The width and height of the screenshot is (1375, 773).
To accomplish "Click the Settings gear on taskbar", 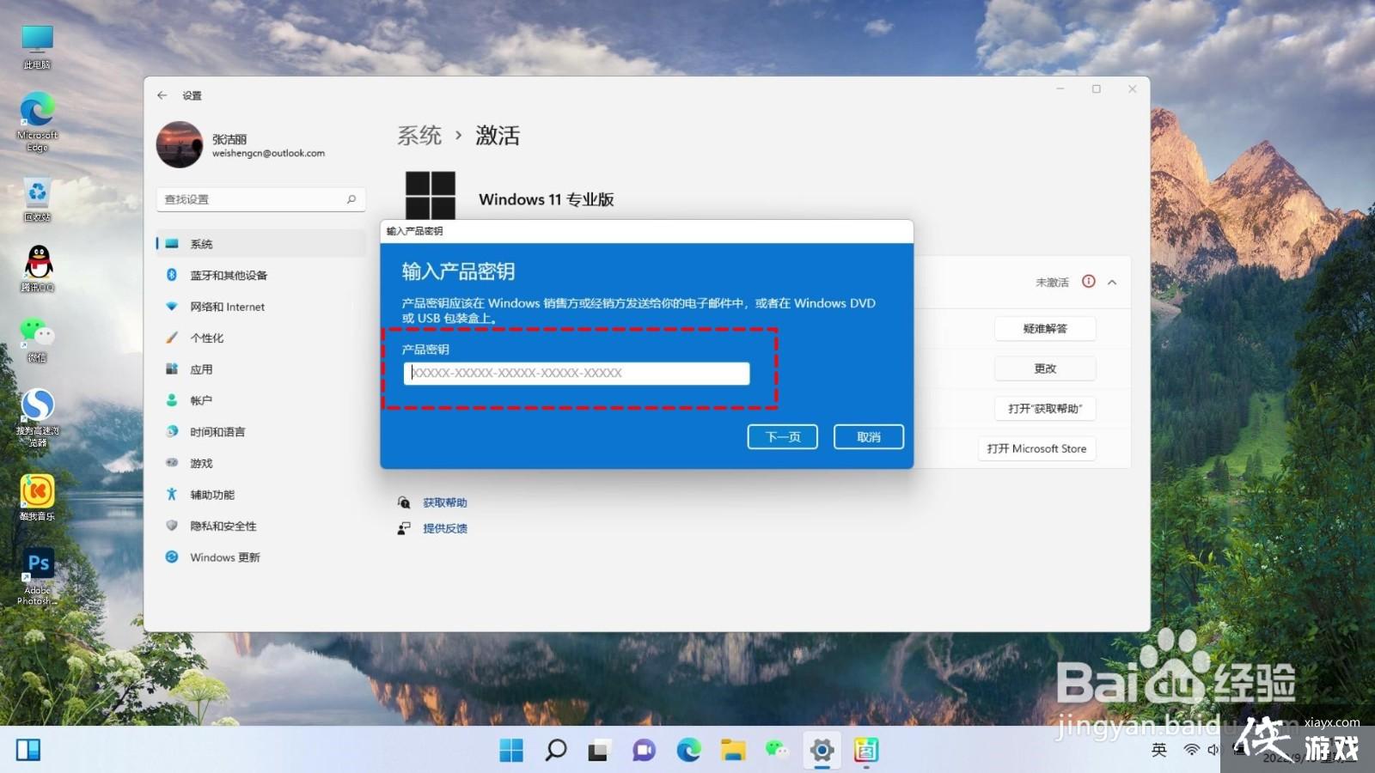I will click(x=822, y=750).
